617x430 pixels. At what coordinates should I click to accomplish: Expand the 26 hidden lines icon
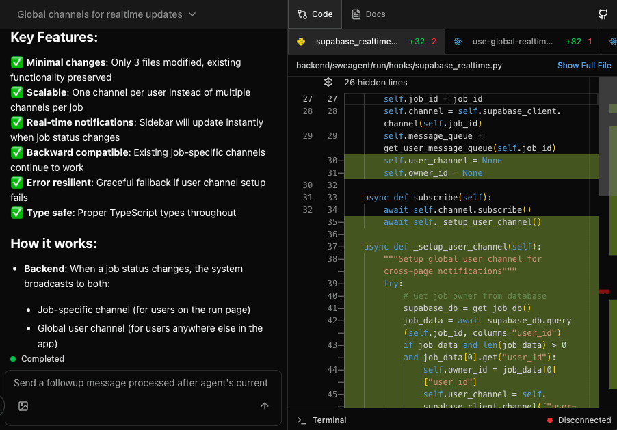click(328, 82)
